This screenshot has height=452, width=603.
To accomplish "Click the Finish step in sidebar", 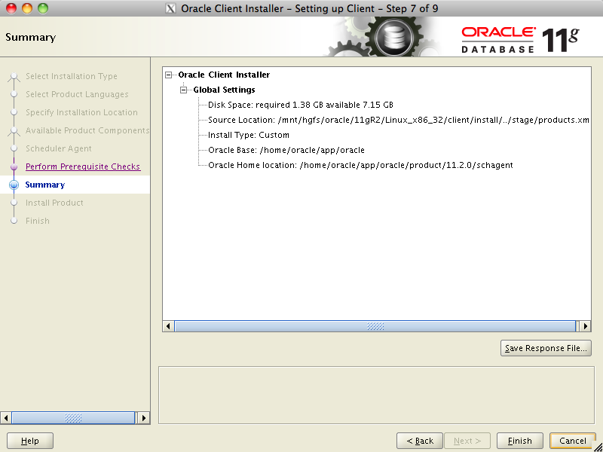I will coord(37,221).
